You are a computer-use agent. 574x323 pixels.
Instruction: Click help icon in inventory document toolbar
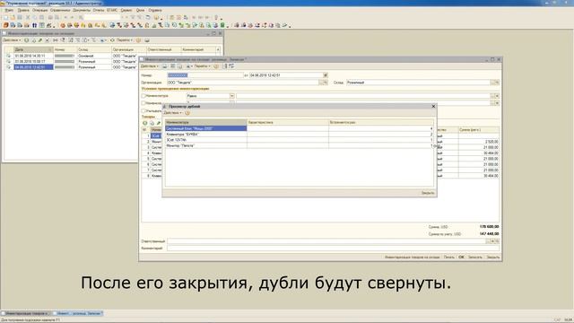(216, 66)
